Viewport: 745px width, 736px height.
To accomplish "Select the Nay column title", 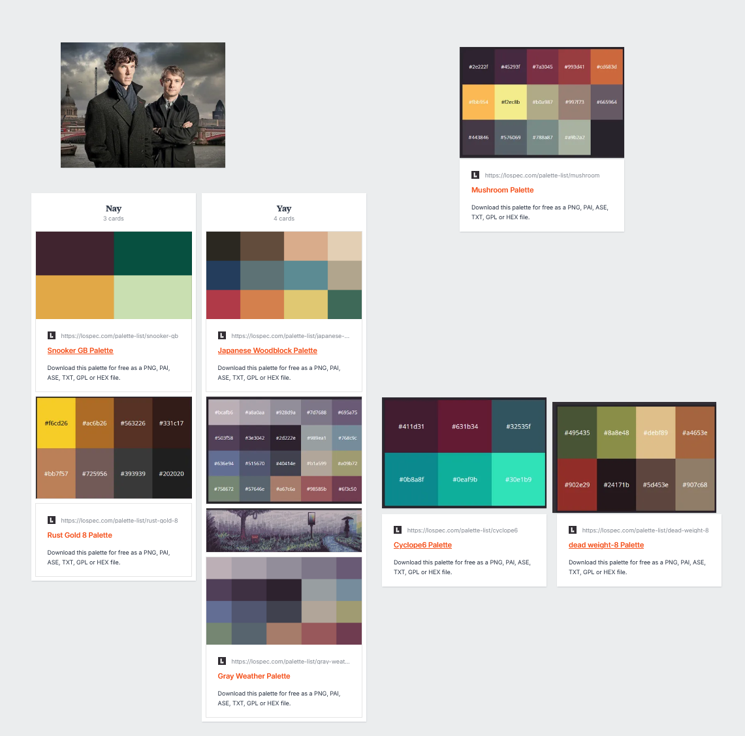I will [x=114, y=208].
